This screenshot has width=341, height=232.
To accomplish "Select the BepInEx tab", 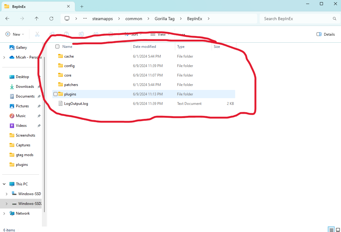I will 38,6.
